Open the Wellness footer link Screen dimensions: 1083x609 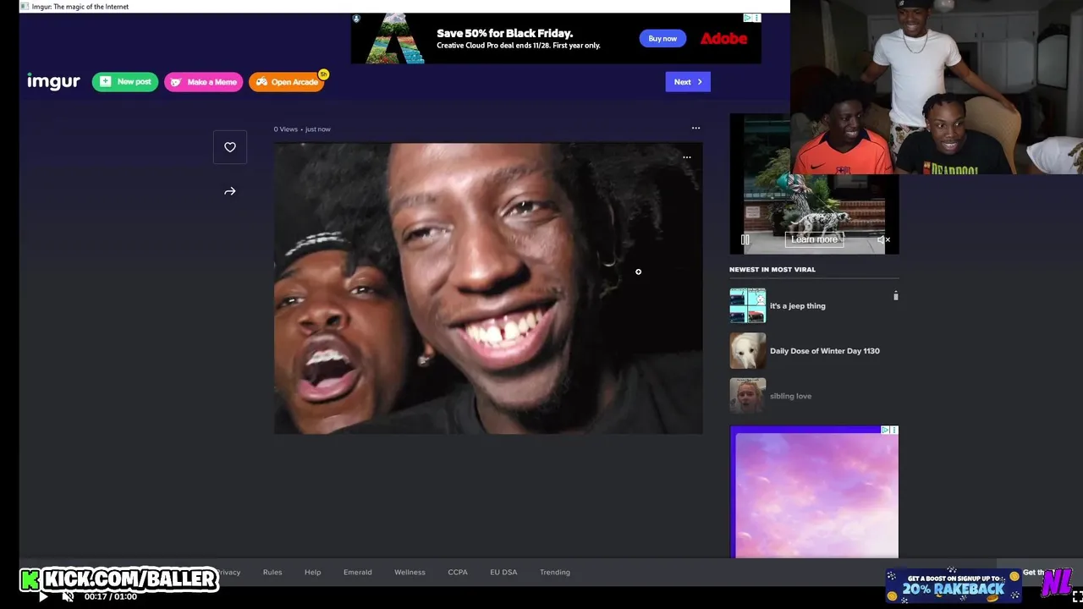click(x=410, y=573)
